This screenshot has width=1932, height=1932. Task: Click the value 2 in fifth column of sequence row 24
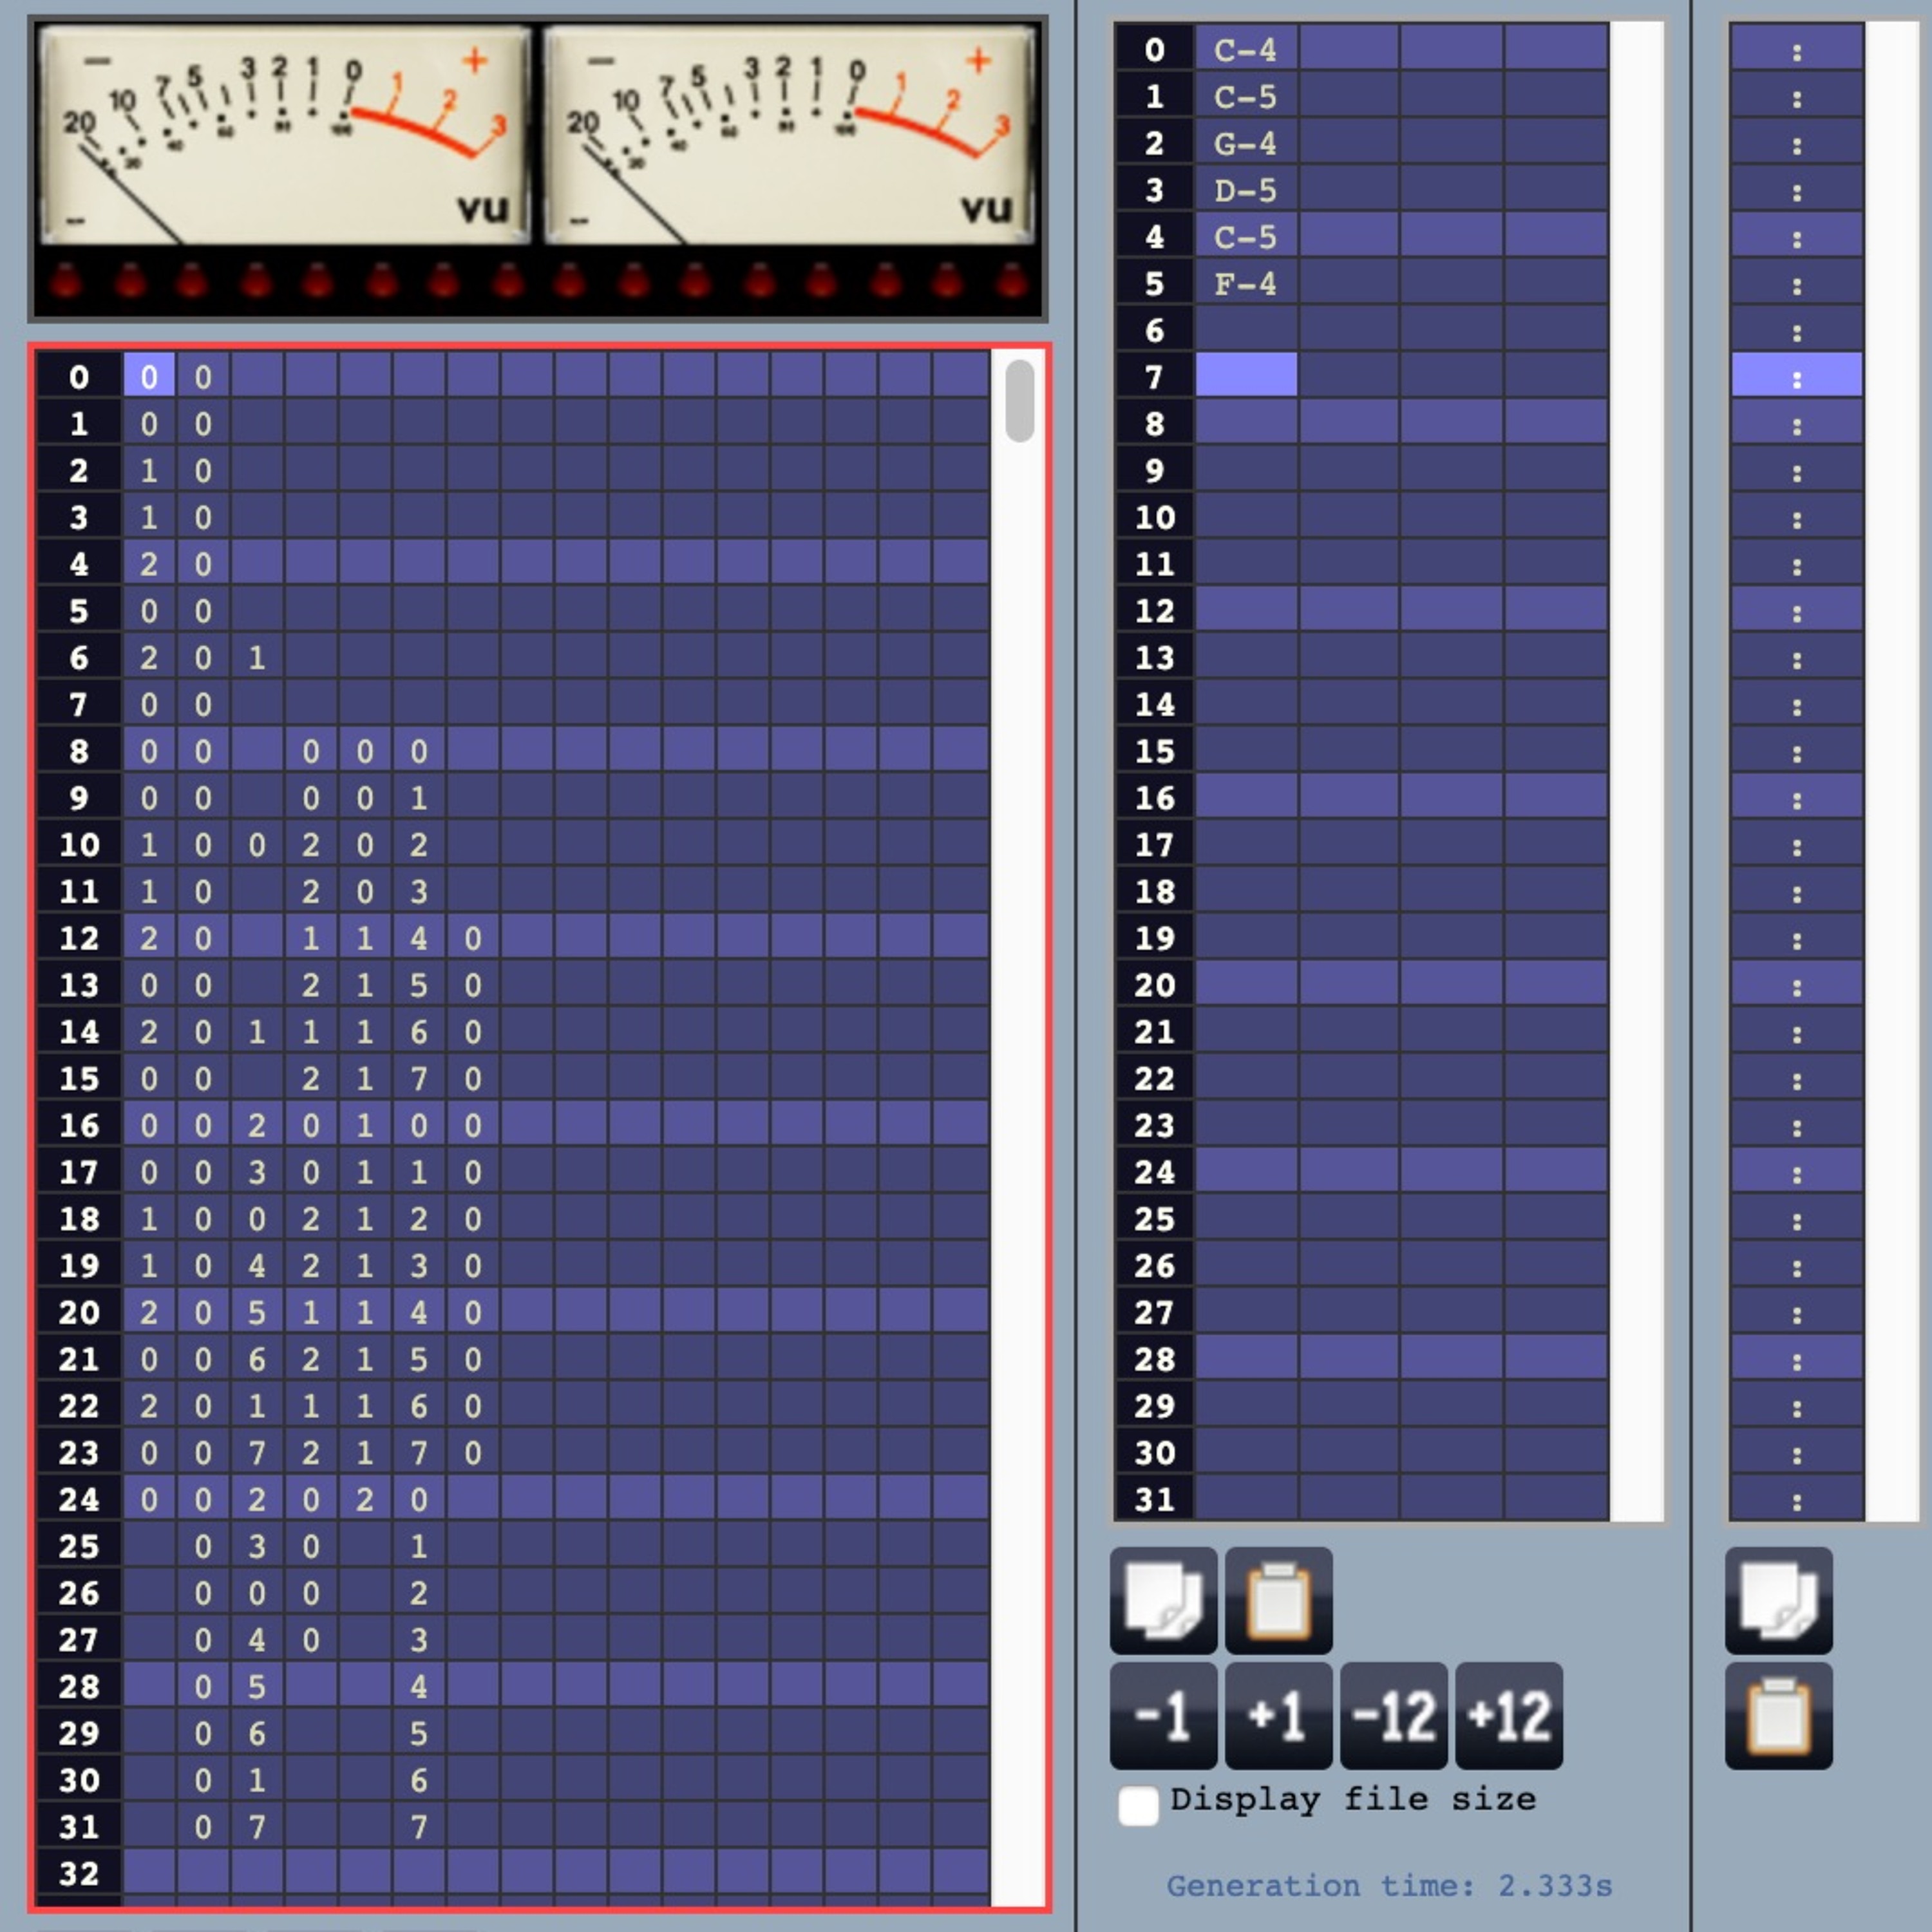pos(365,1498)
